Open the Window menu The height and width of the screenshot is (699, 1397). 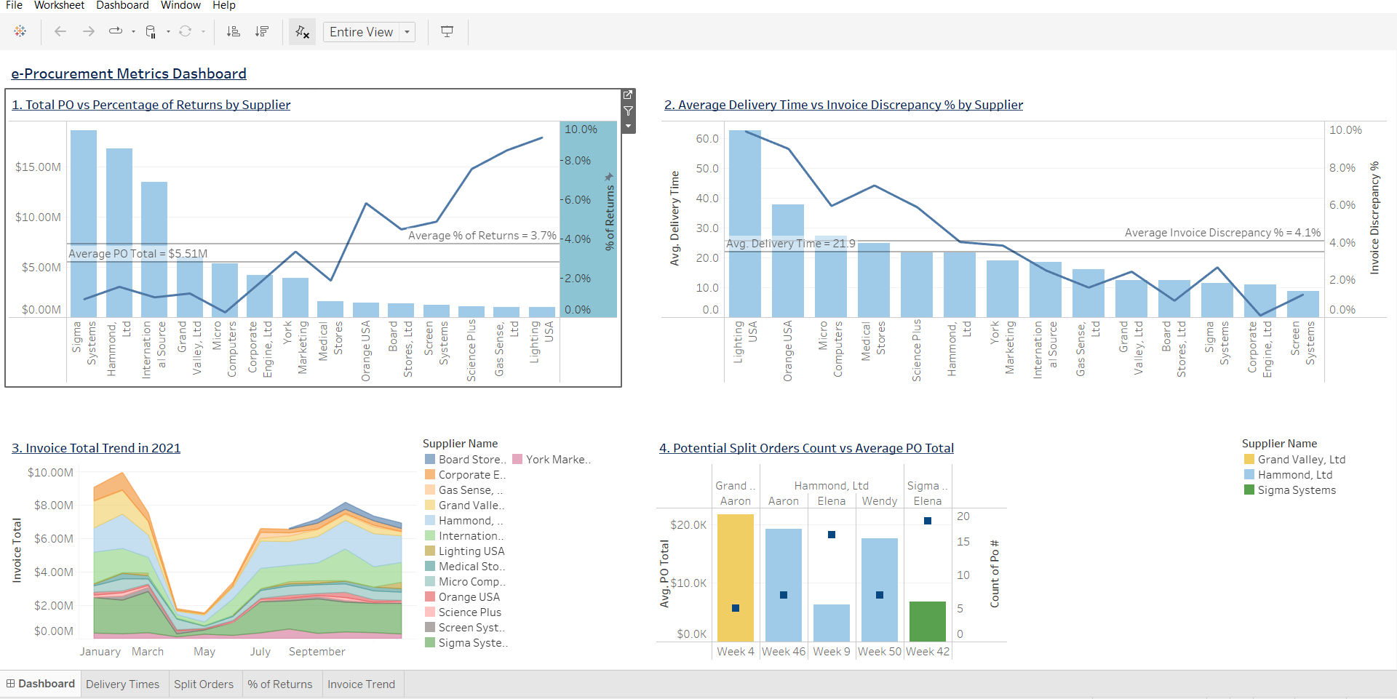180,5
